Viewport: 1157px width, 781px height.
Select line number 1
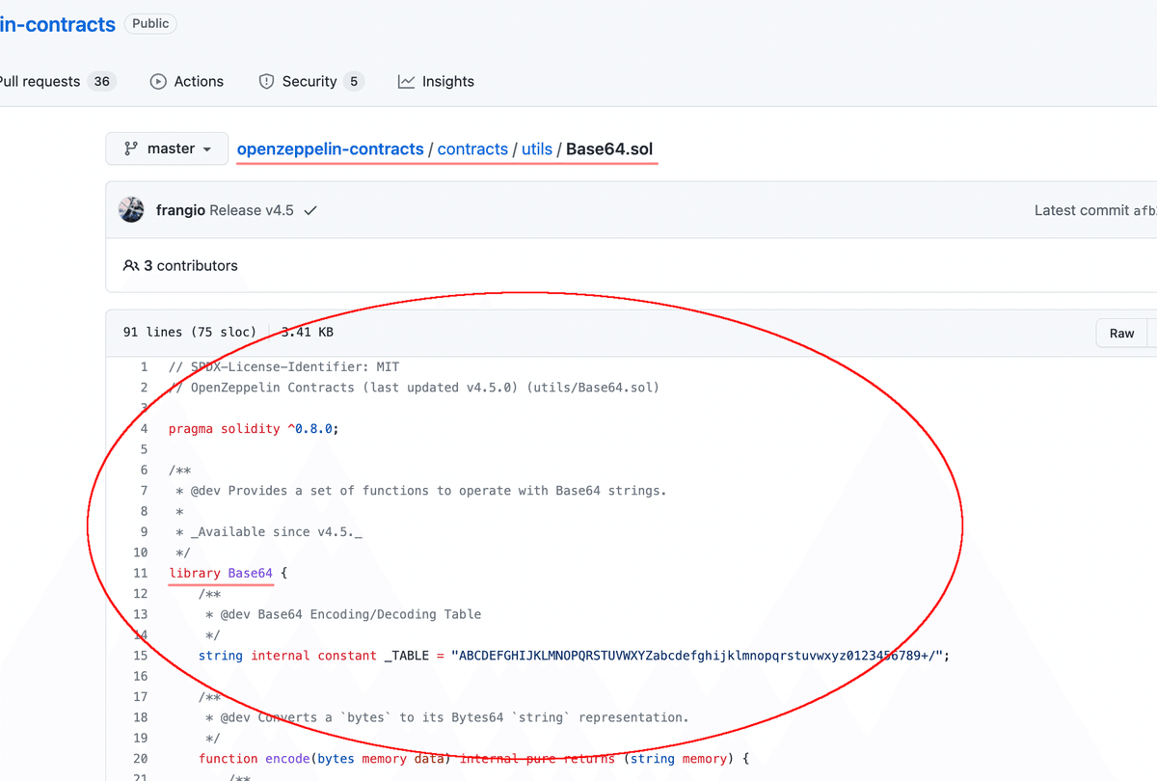coord(145,367)
